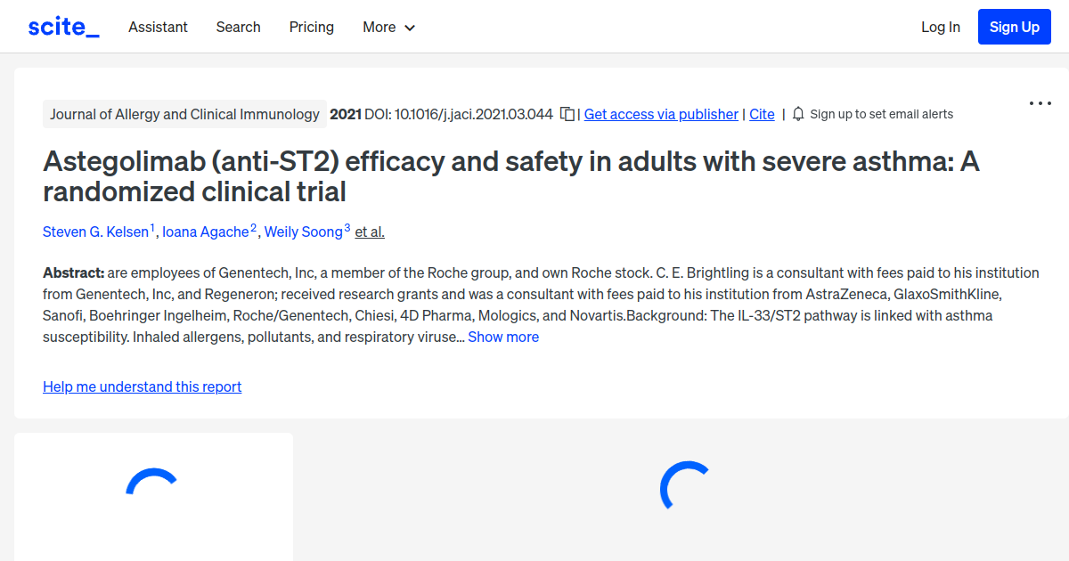Image resolution: width=1069 pixels, height=561 pixels.
Task: Open the Assistant page
Action: click(x=158, y=27)
